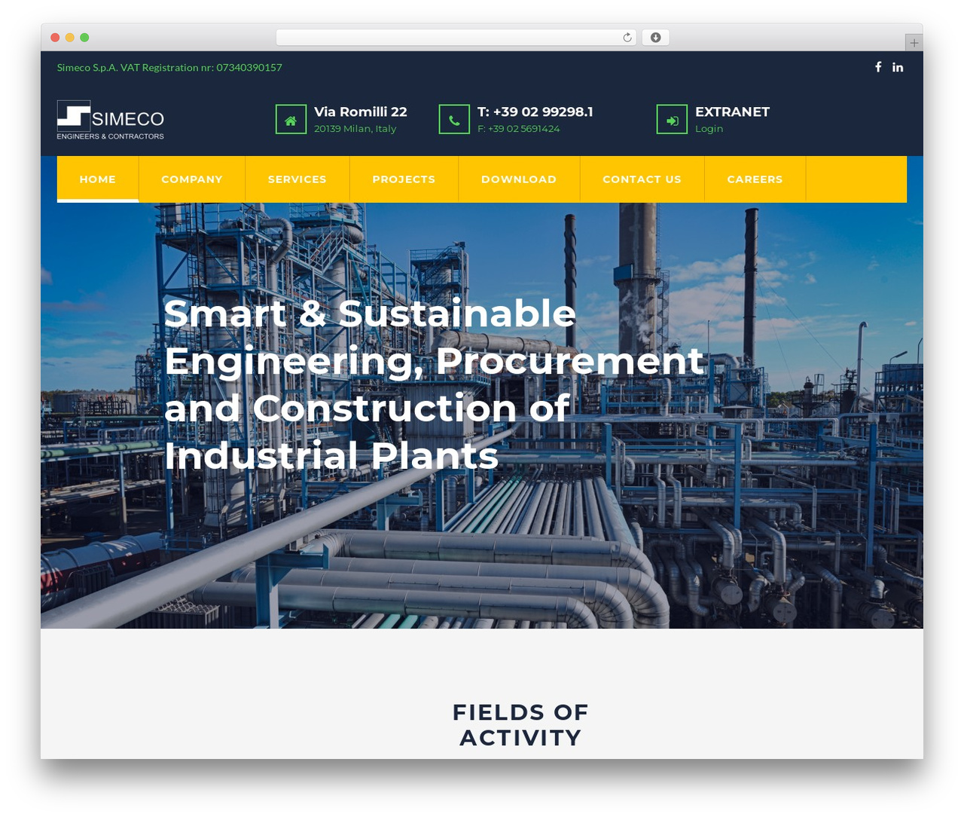
Task: Click the Extranet login arrow icon
Action: (672, 119)
